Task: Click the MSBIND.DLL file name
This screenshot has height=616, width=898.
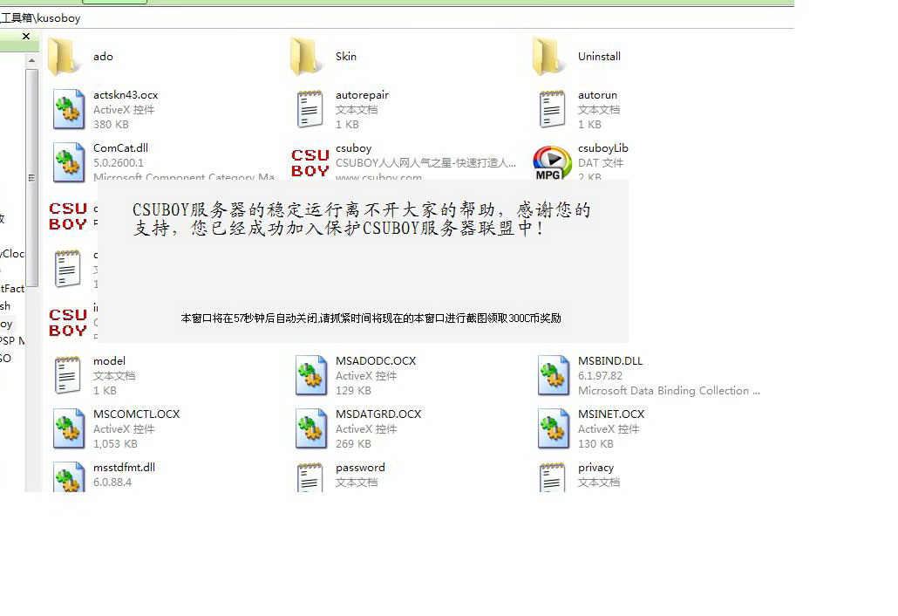Action: pos(610,361)
